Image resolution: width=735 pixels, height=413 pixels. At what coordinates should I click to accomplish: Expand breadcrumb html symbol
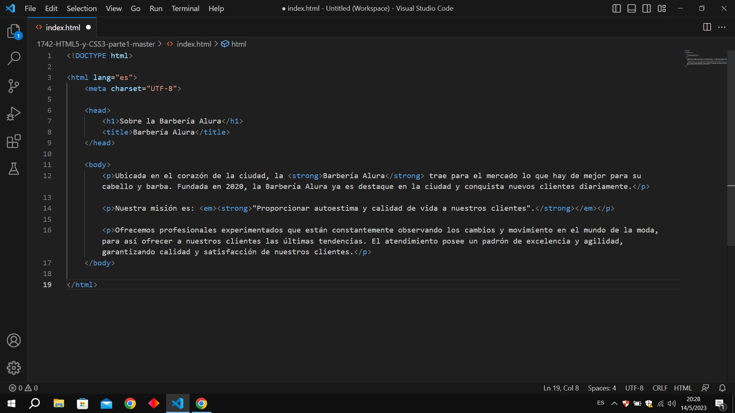click(234, 44)
